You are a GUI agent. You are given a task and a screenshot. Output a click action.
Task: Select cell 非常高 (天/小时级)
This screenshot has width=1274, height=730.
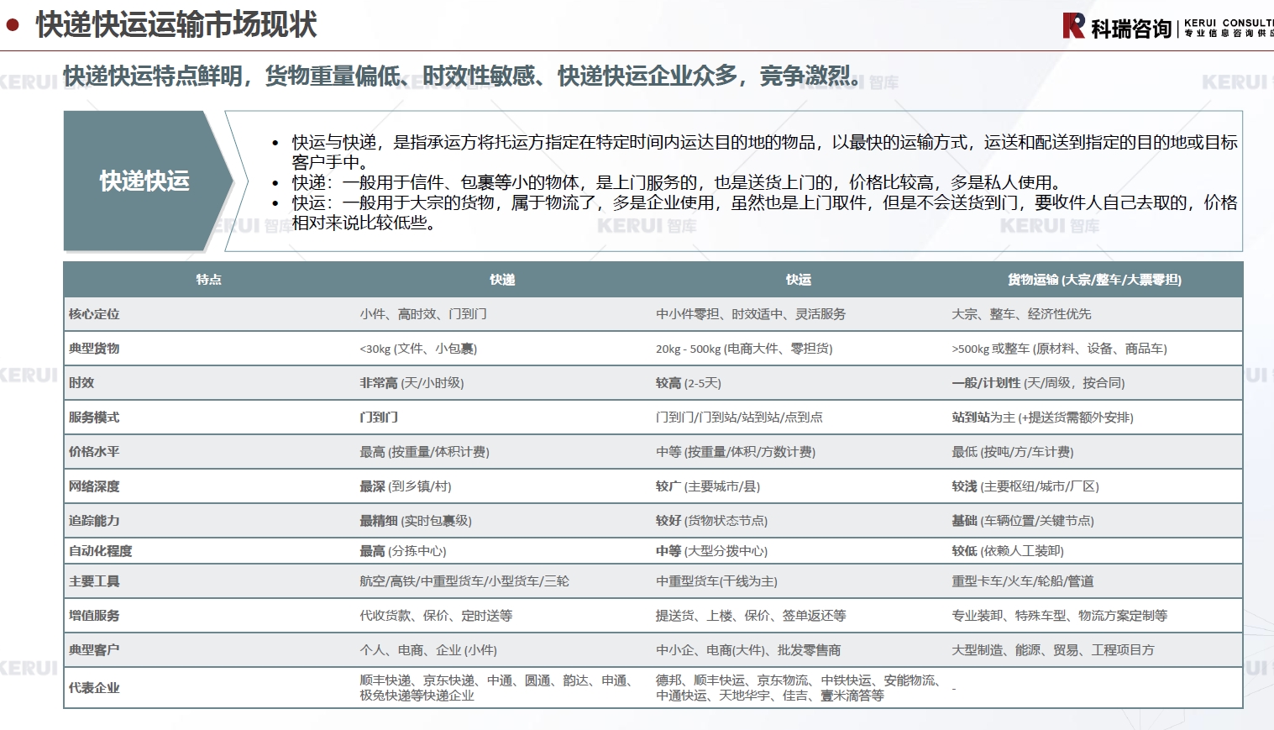(412, 383)
